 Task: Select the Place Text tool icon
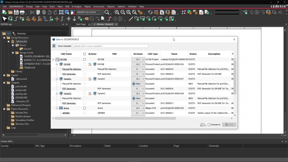pos(172,19)
